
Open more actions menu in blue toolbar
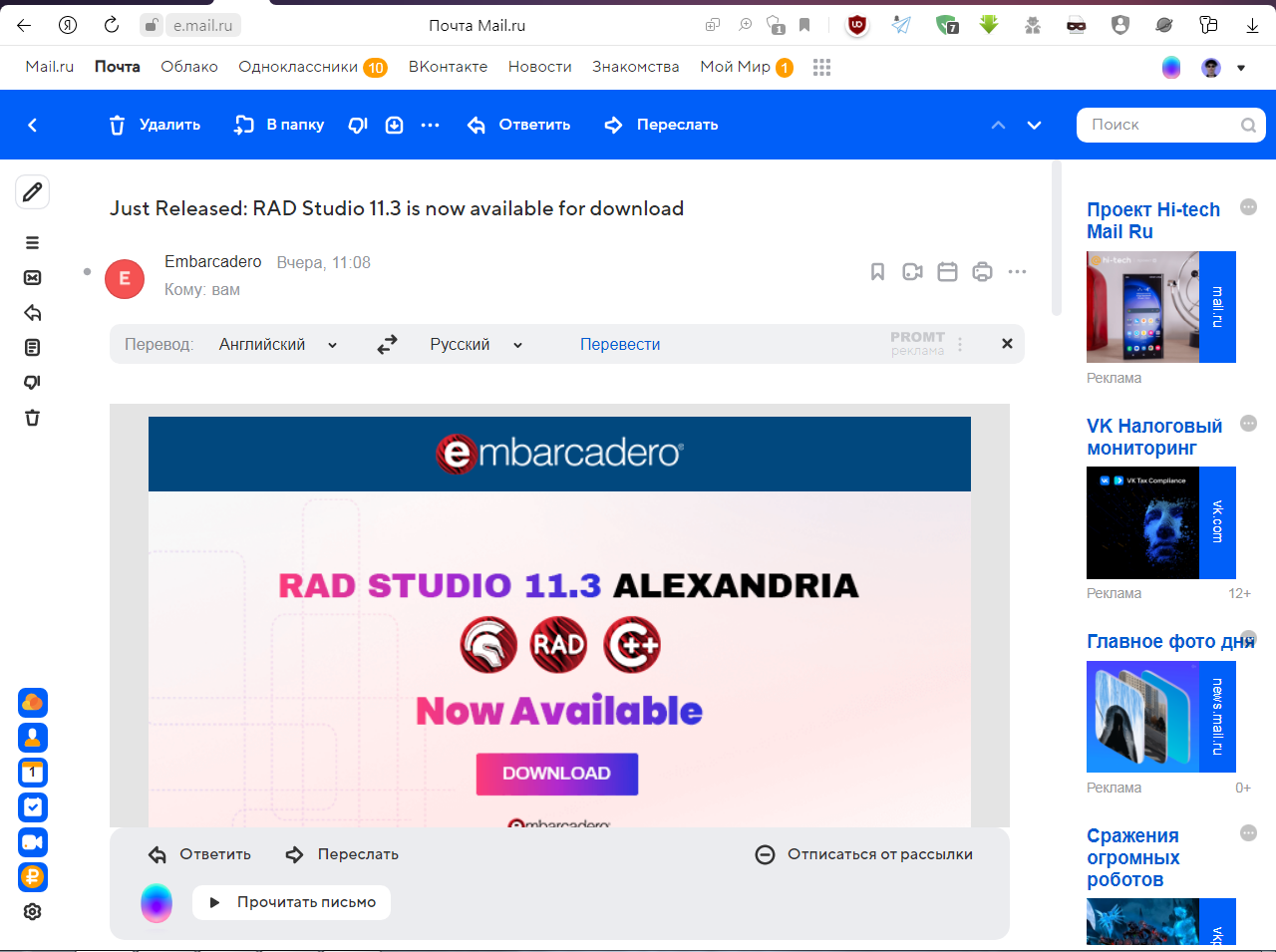pyautogui.click(x=431, y=125)
